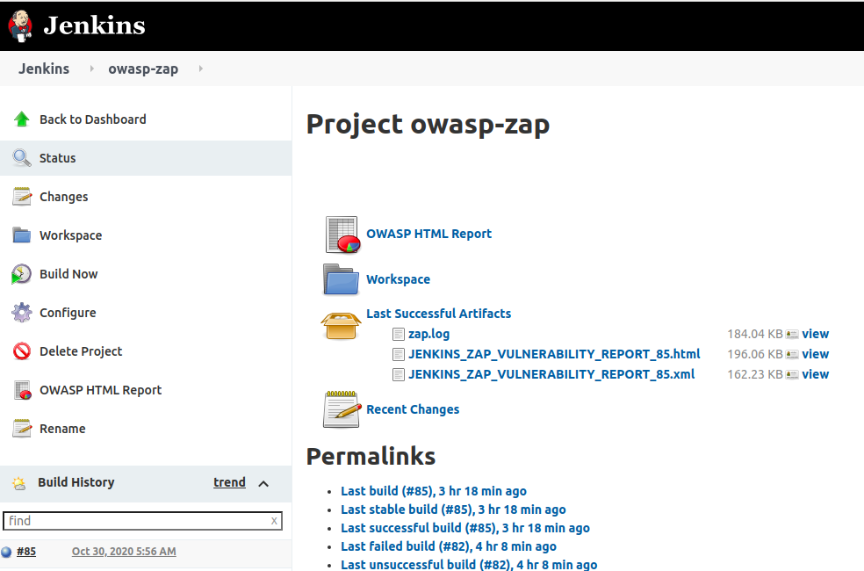Screen dimensions: 864x571
Task: Click document icon beside REPORT_85.xml
Action: 399,375
